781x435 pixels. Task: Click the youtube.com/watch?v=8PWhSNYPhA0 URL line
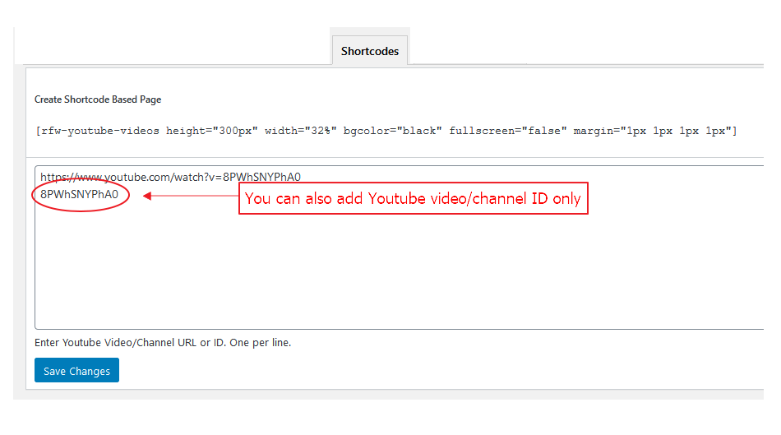(x=170, y=177)
